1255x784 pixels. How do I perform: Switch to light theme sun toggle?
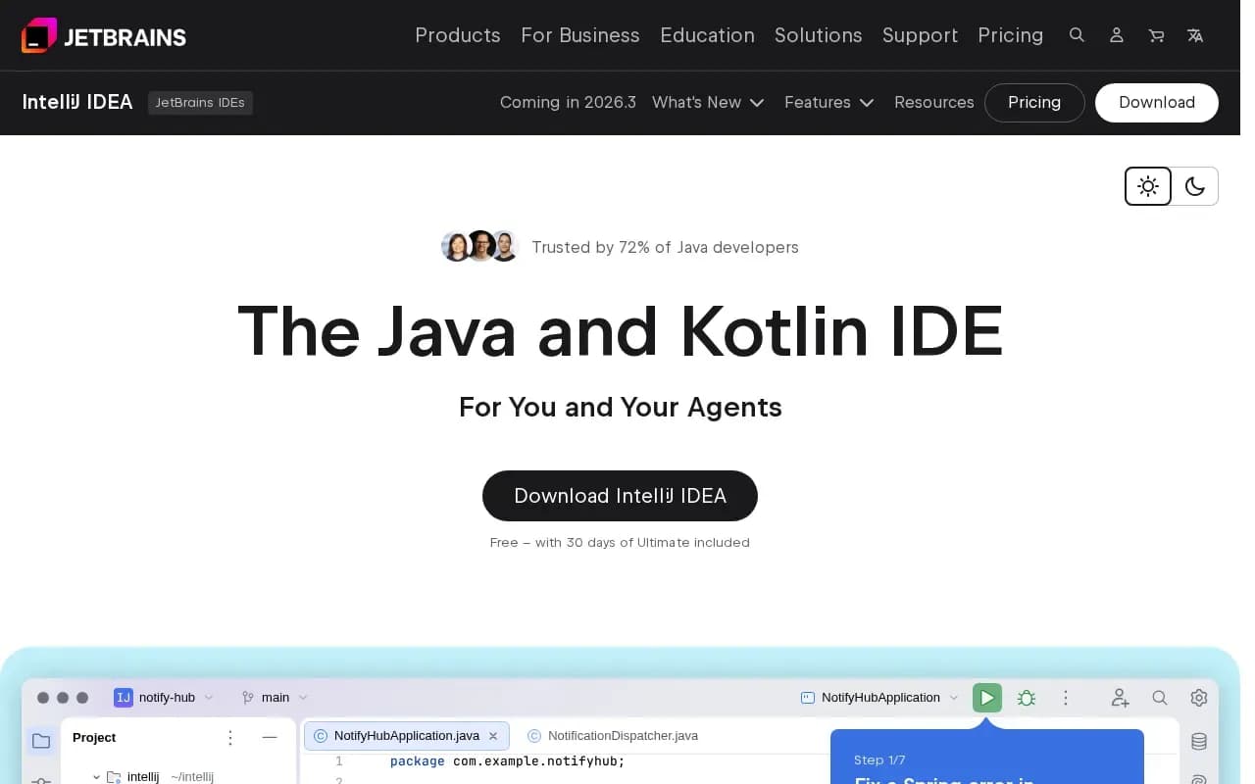(x=1148, y=186)
